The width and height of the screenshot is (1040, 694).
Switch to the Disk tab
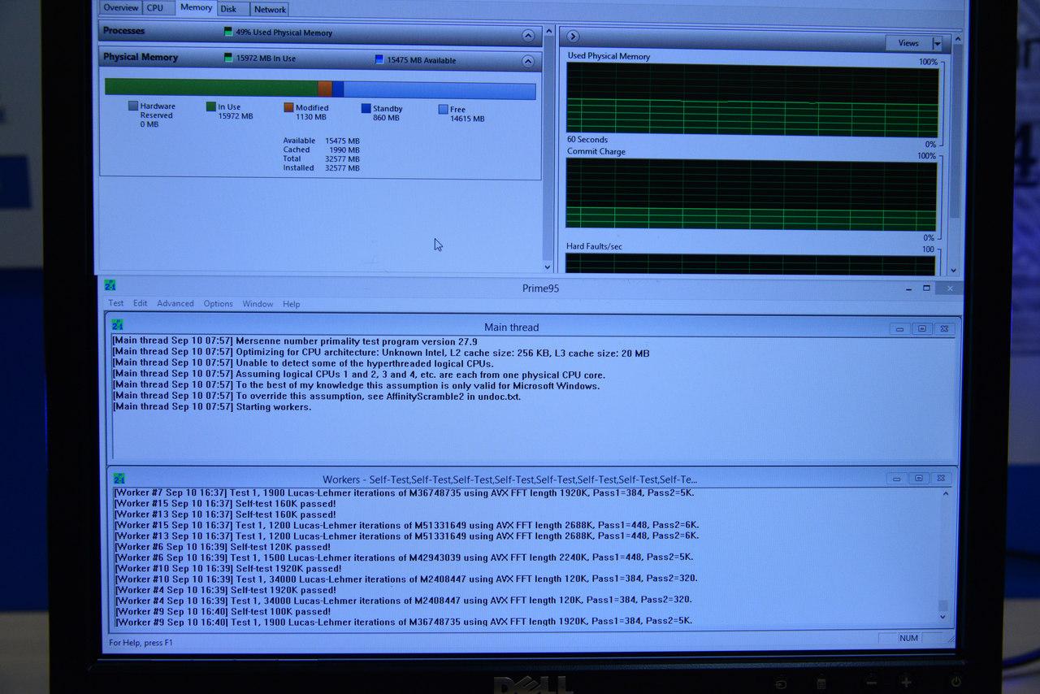tap(229, 9)
